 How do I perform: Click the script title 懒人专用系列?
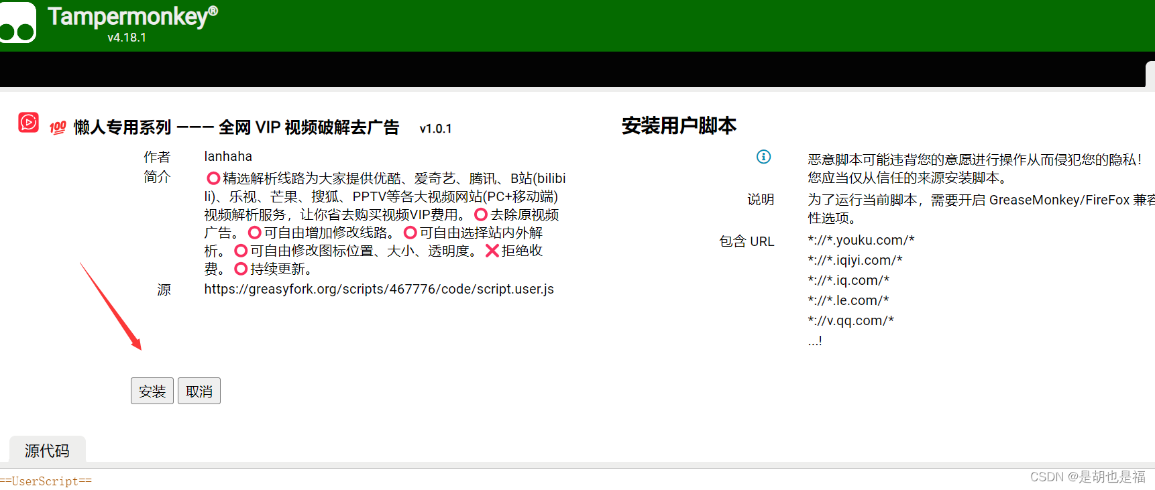[x=236, y=127]
